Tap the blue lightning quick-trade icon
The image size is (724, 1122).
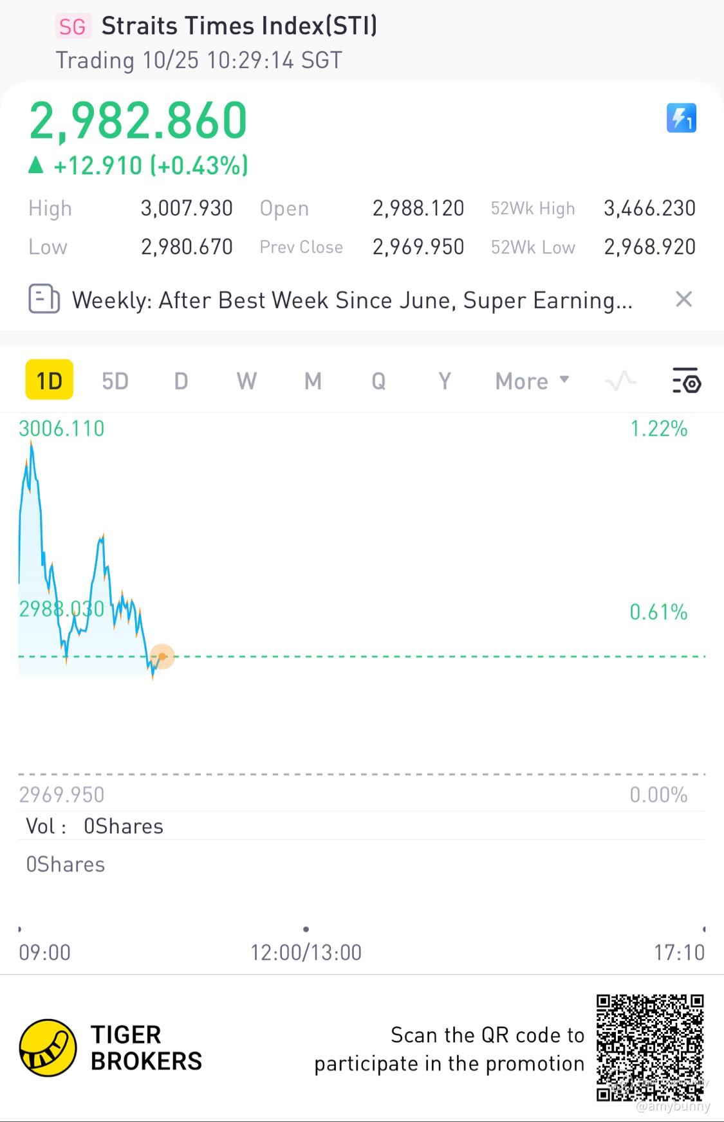682,118
